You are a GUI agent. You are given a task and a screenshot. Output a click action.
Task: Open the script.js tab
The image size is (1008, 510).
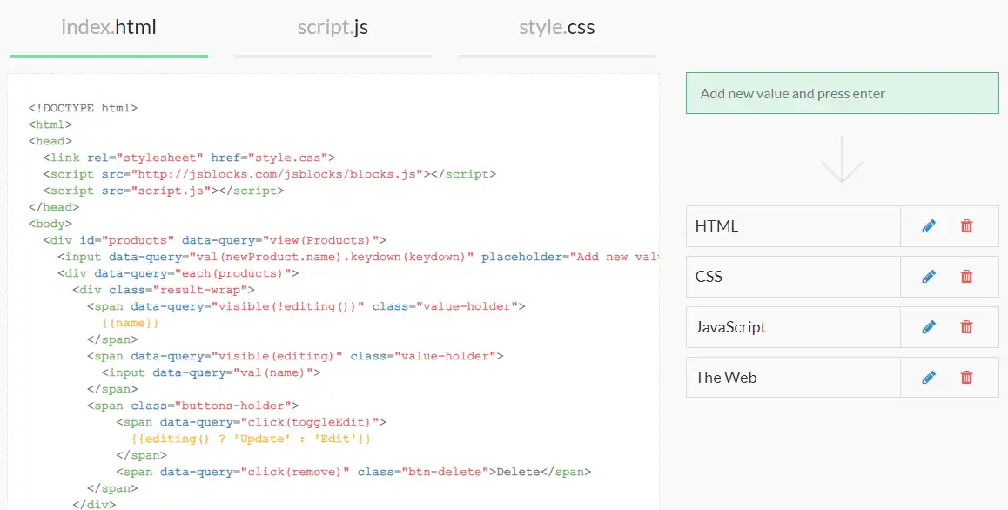pos(333,28)
